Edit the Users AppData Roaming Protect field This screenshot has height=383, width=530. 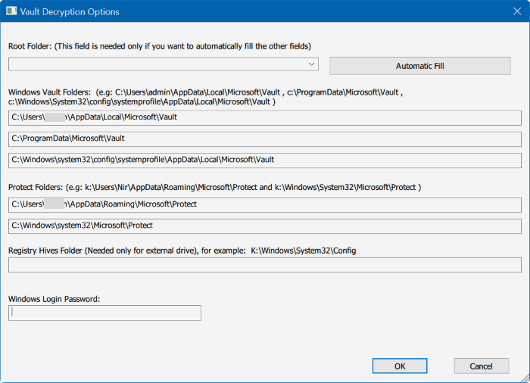[265, 205]
